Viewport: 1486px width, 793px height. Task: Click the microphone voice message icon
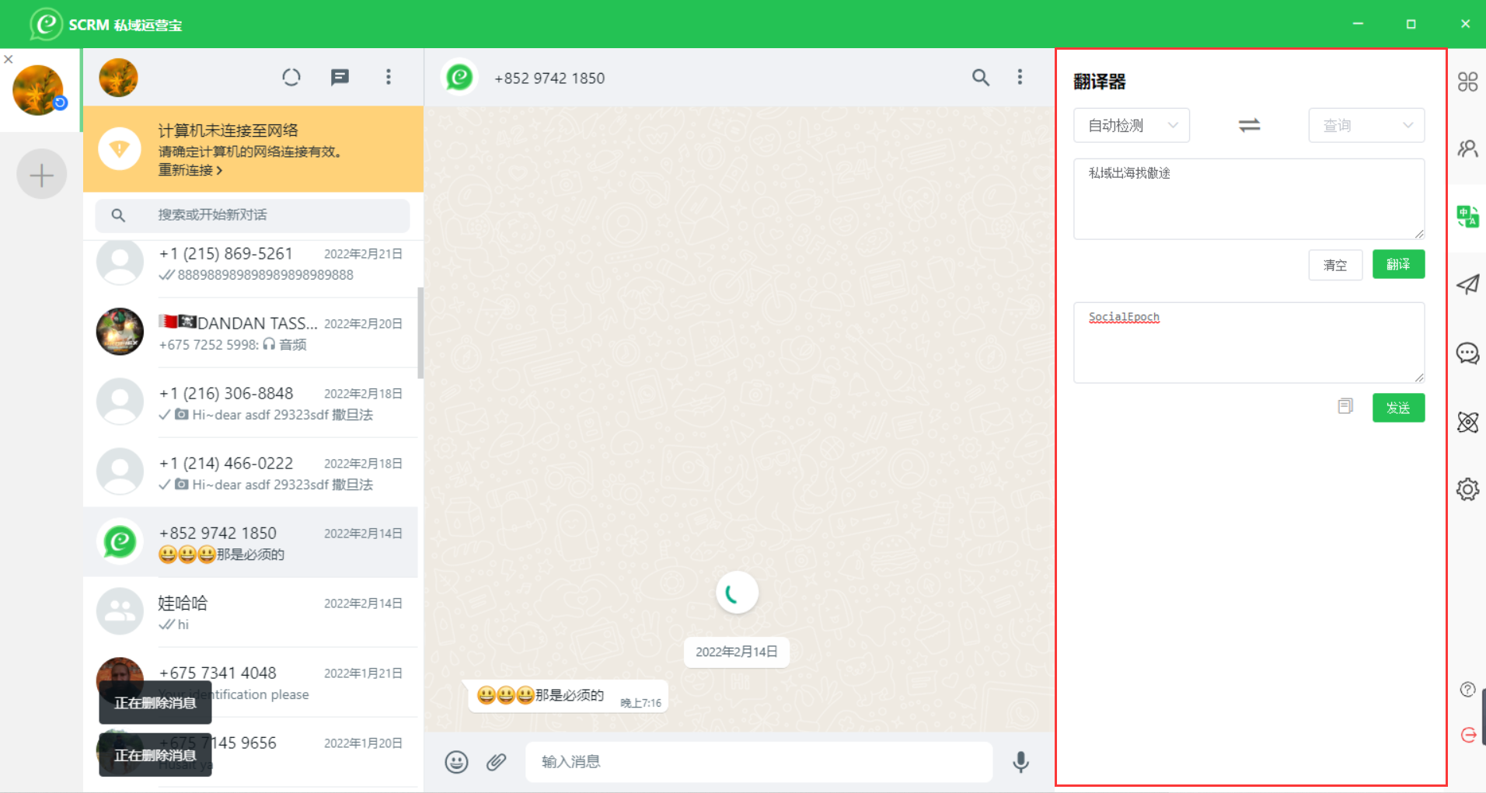click(x=1021, y=762)
